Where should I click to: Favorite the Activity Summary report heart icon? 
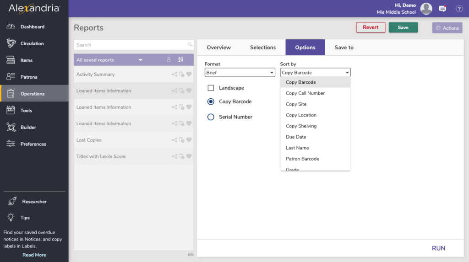coord(189,75)
